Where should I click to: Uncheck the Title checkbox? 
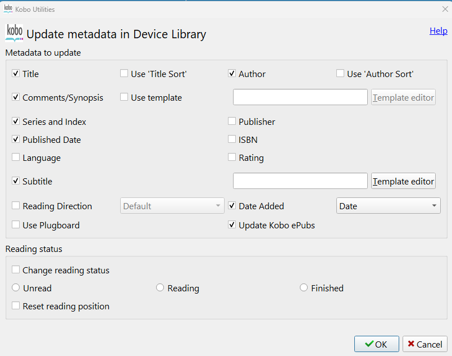point(16,74)
